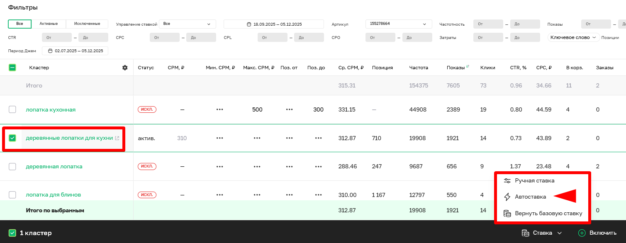Open the Управление ставкой dropdown
The height and width of the screenshot is (243, 626).
[187, 24]
